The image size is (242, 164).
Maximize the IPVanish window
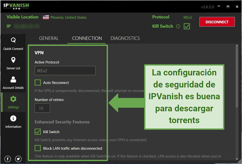(228, 7)
